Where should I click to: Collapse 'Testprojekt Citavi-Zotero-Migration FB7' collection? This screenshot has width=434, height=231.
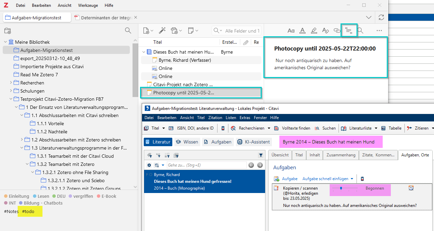point(11,99)
